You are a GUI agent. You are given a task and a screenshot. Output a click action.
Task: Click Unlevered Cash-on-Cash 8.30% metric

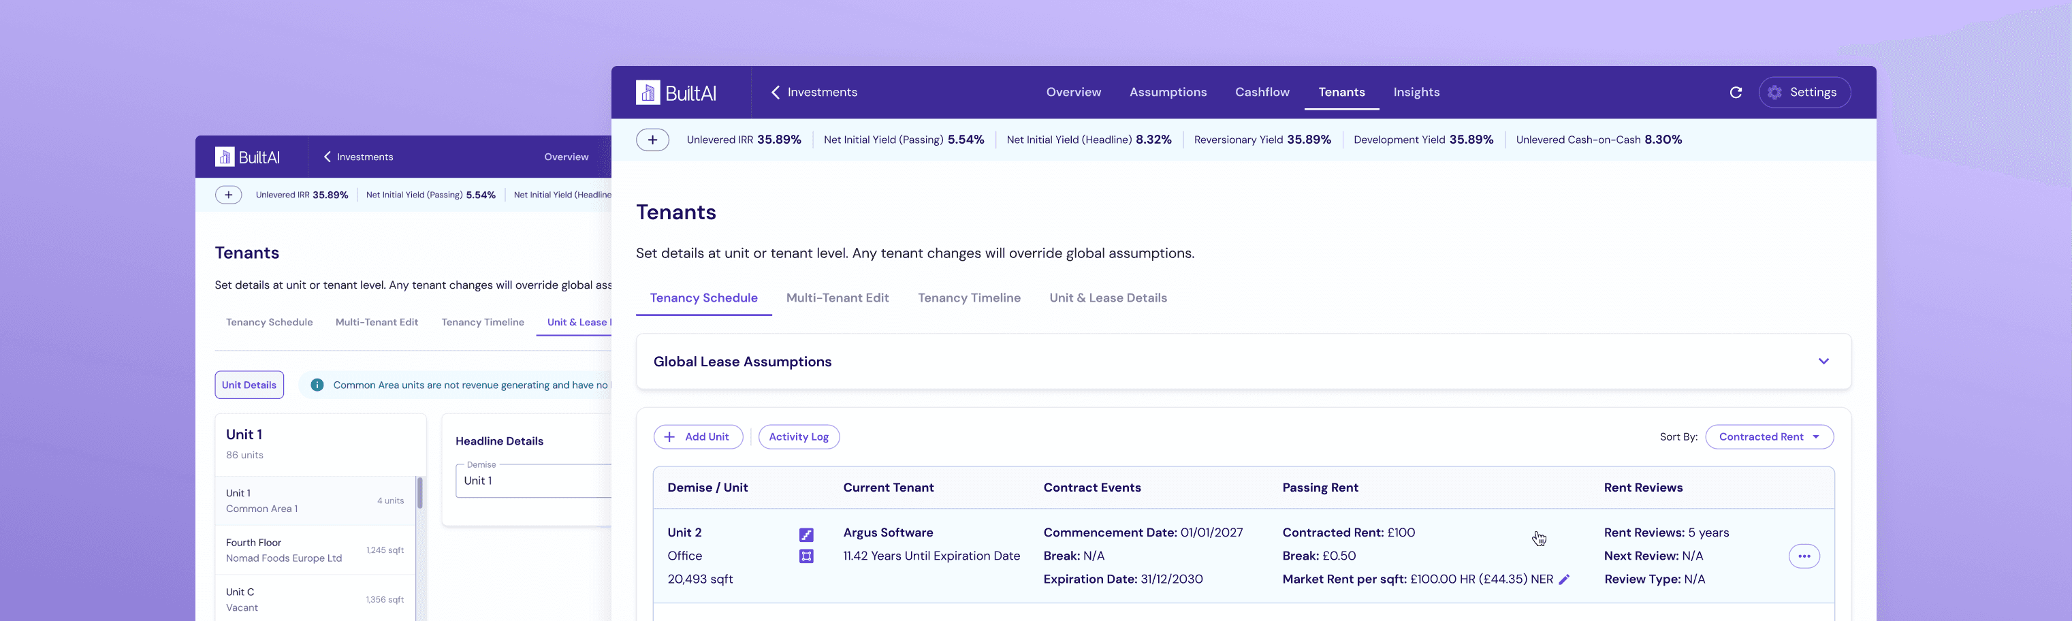(x=1598, y=140)
